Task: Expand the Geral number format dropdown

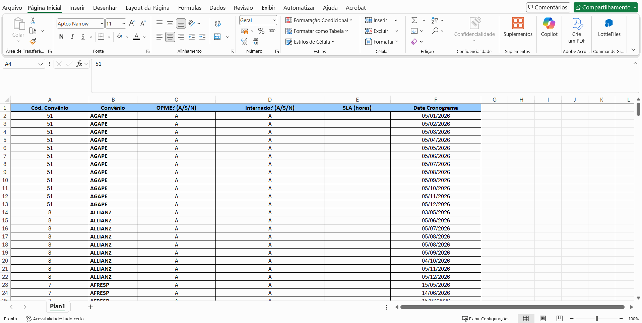Action: tap(274, 20)
